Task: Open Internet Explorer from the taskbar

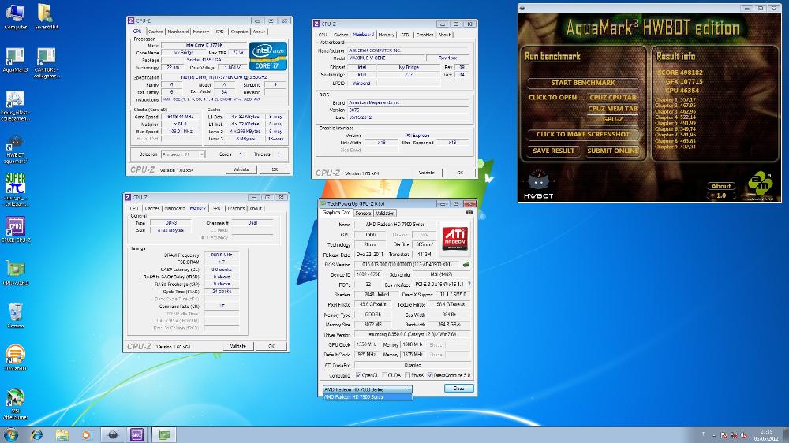Action: [36, 434]
